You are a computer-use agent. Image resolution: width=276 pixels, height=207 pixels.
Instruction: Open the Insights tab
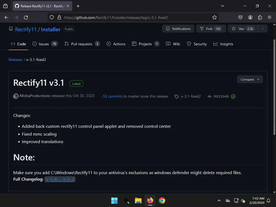pos(223,44)
